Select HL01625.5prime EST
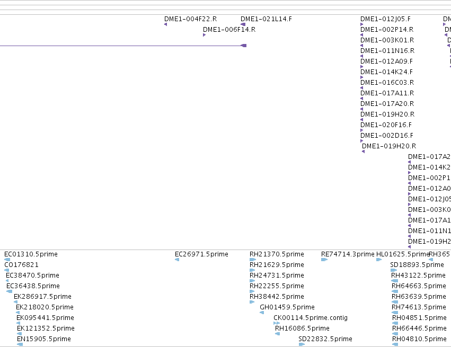Viewport: 451px width, 347px height. pyautogui.click(x=403, y=254)
